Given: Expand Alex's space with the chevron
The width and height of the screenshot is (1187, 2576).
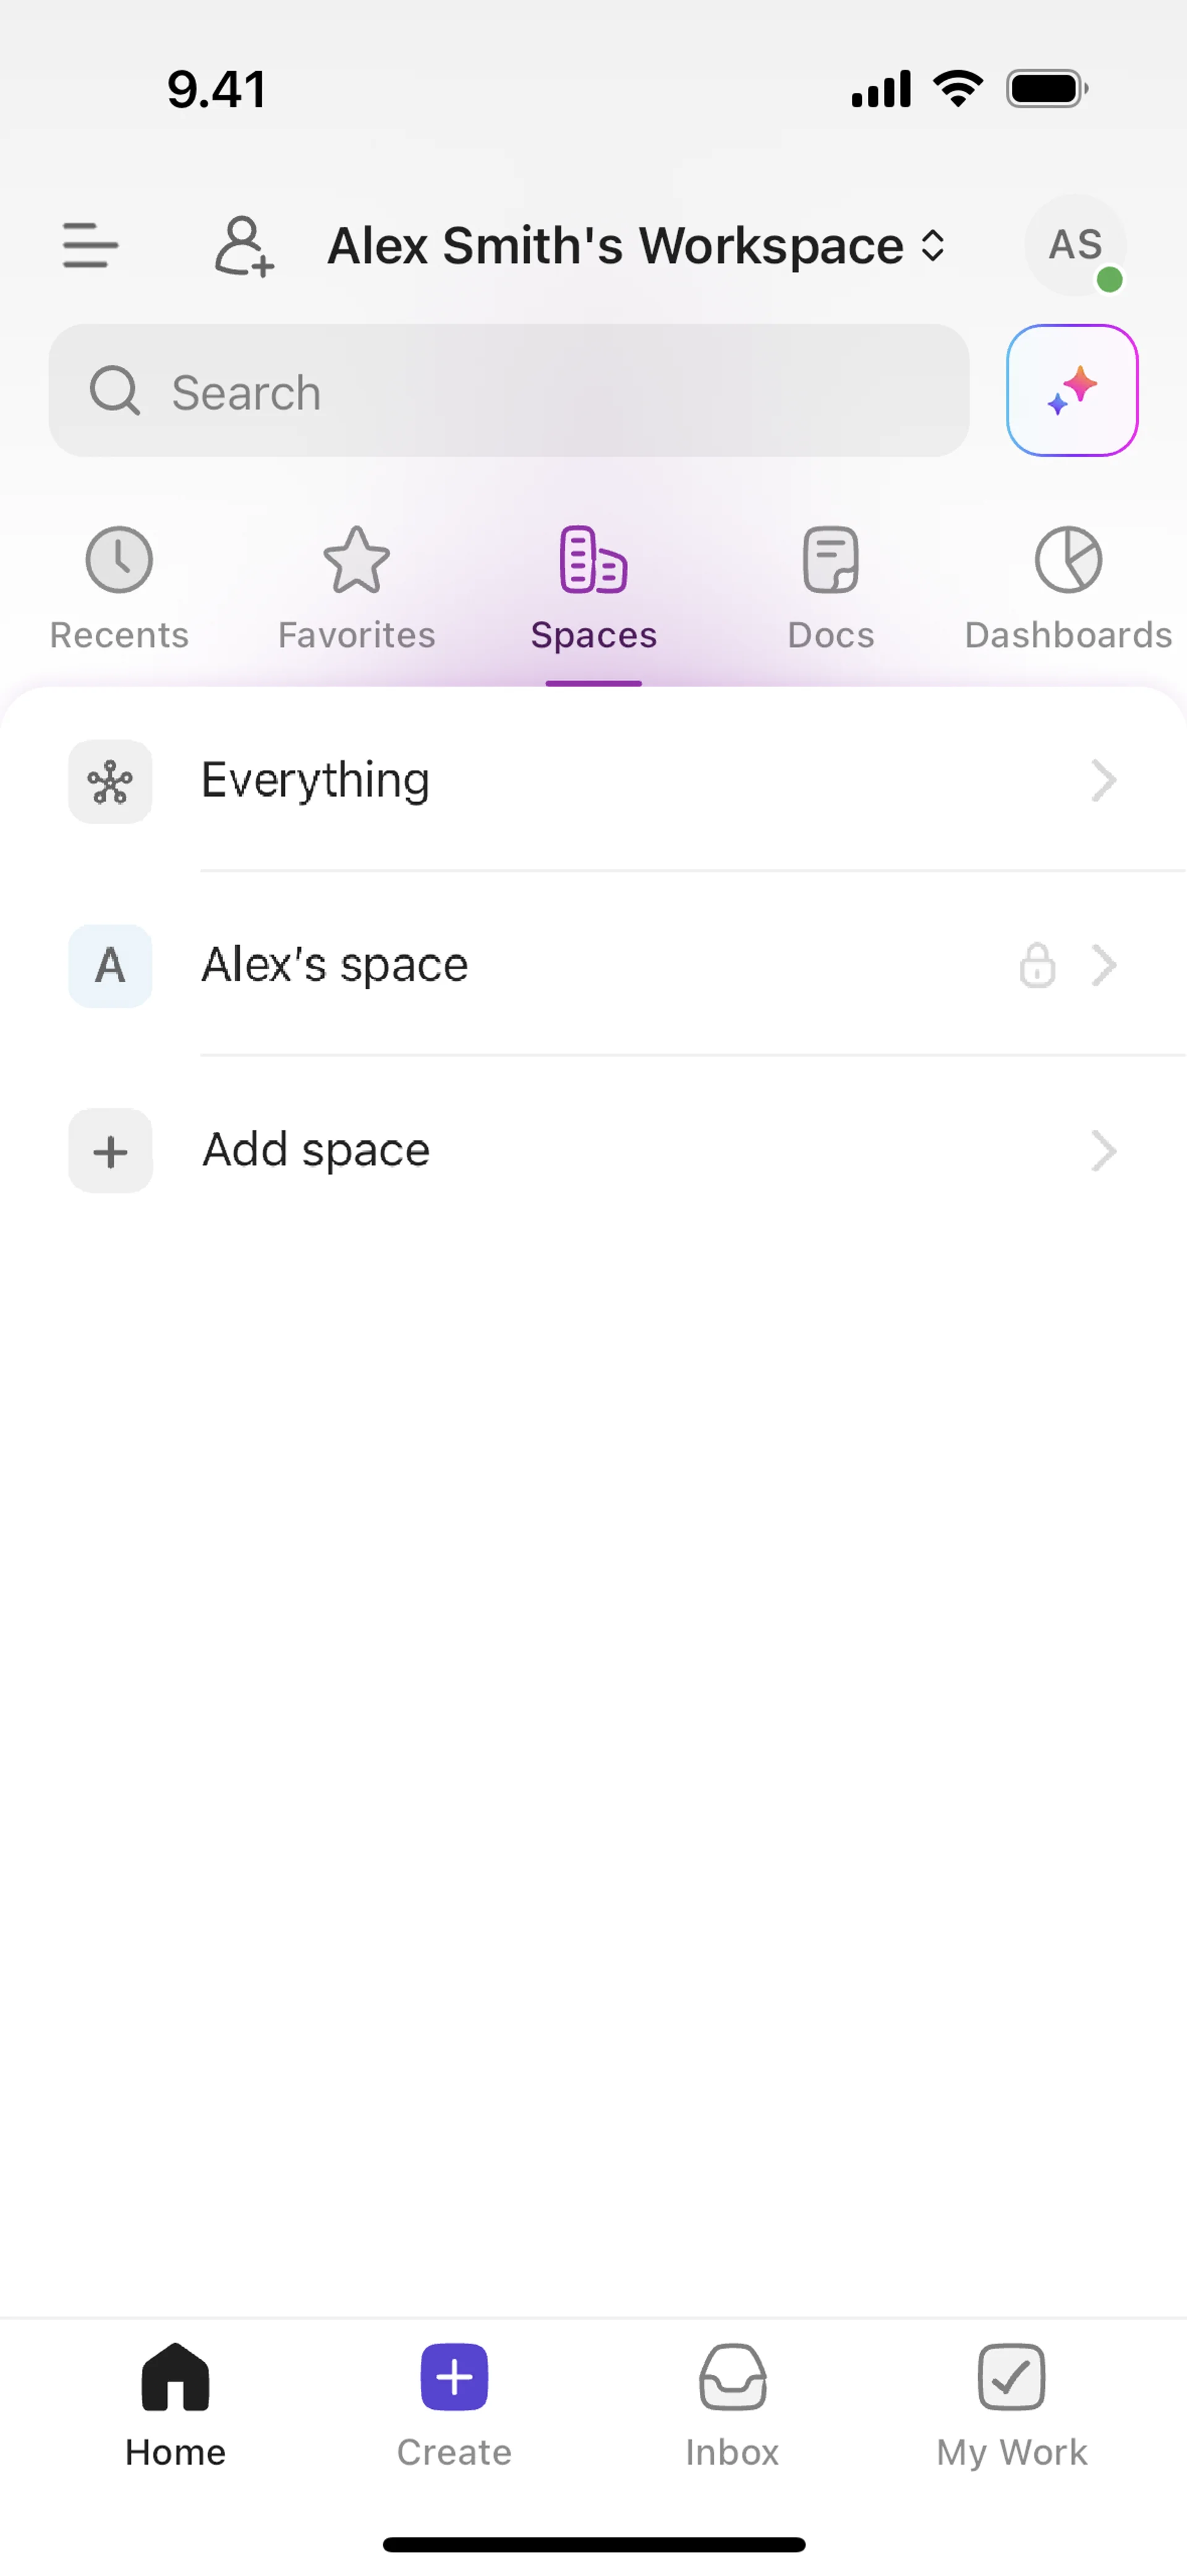Looking at the screenshot, I should coord(1103,966).
